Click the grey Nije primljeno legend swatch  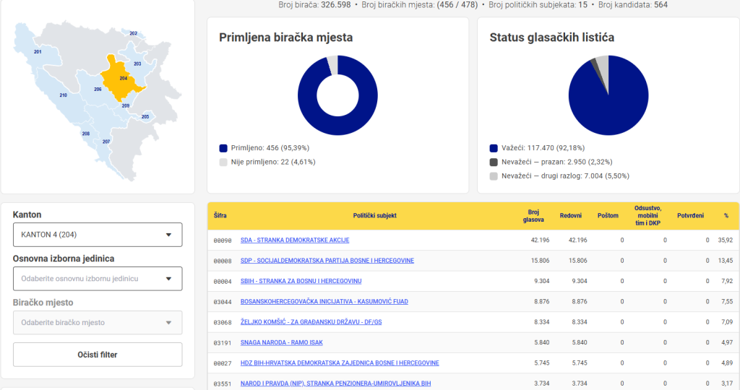coord(223,162)
